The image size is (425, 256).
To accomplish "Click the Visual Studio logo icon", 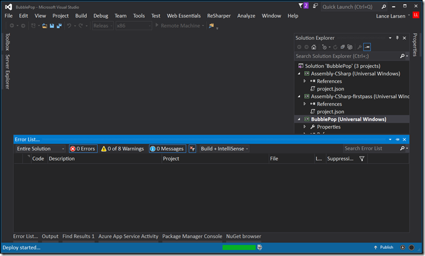I will (8, 7).
